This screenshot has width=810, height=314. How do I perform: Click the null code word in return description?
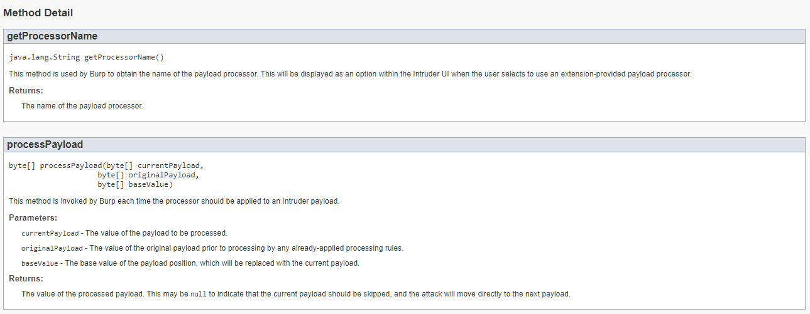pos(198,294)
